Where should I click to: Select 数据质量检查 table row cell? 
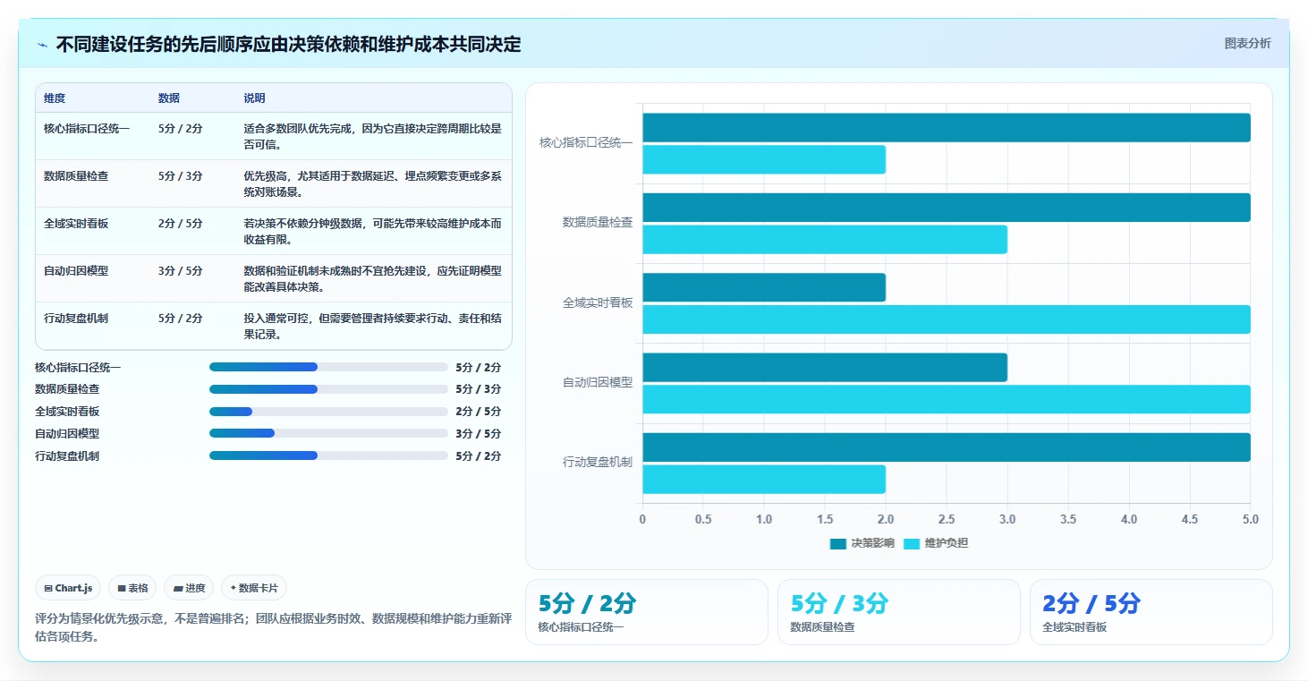click(76, 176)
